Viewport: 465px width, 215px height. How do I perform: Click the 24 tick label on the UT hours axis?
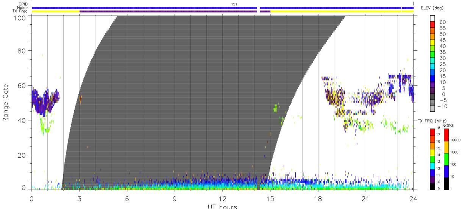(414, 199)
